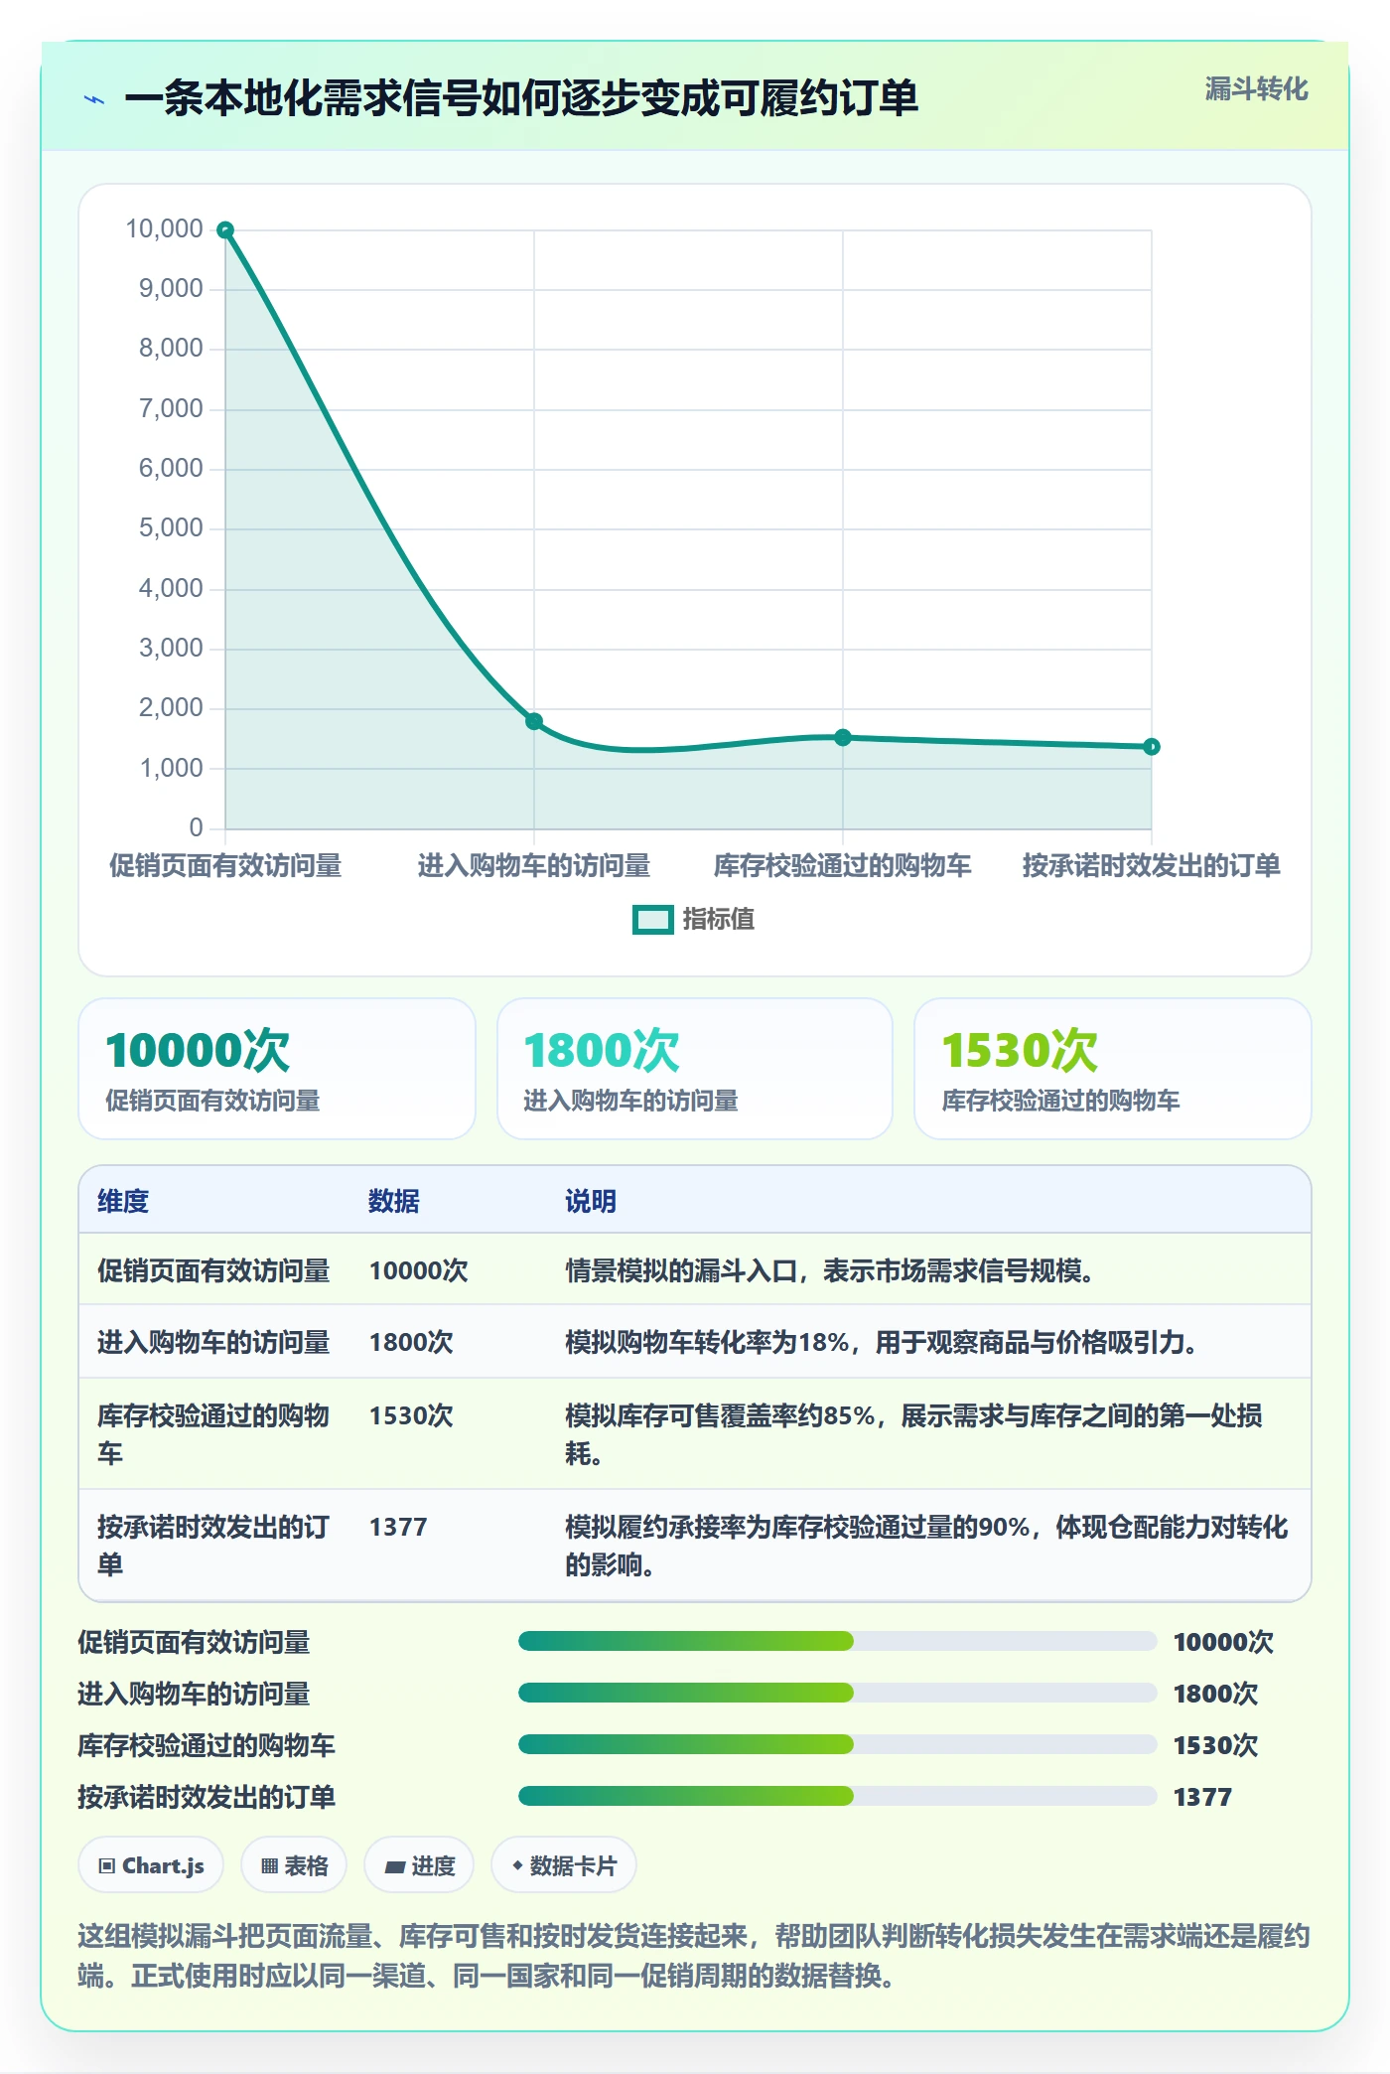Select the 库存校验通过的购物车 table row name
The width and height of the screenshot is (1390, 2074).
tap(213, 1434)
